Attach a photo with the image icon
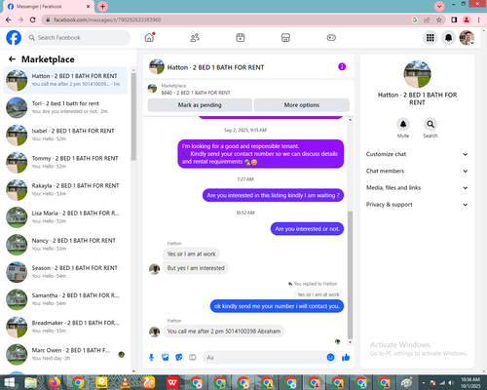Image resolution: width=487 pixels, height=390 pixels. tap(166, 358)
